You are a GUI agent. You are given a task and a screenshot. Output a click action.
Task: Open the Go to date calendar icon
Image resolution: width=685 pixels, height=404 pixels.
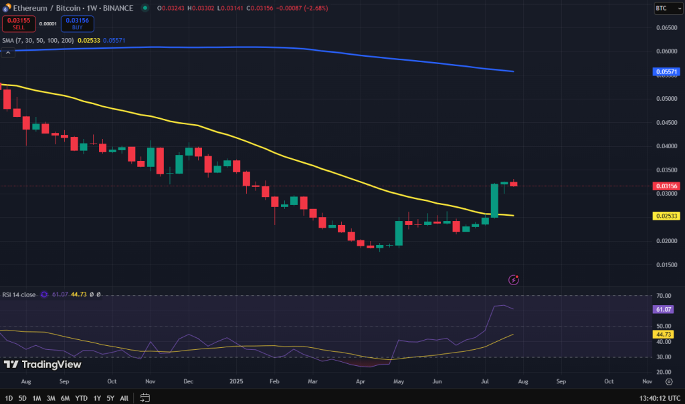[x=144, y=397]
